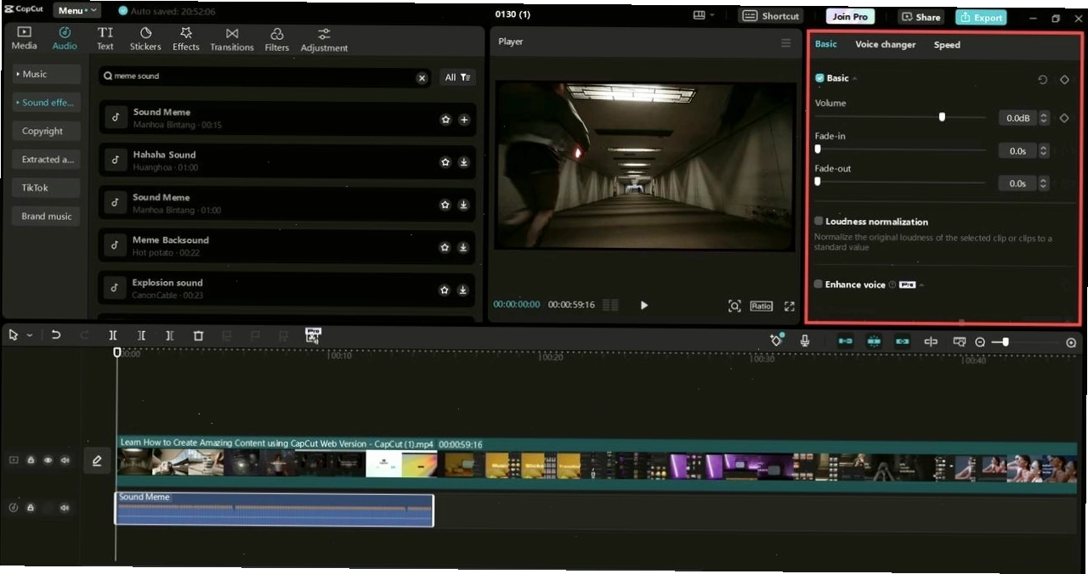This screenshot has width=1088, height=574.
Task: Reset Basic audio settings
Action: click(x=1043, y=80)
